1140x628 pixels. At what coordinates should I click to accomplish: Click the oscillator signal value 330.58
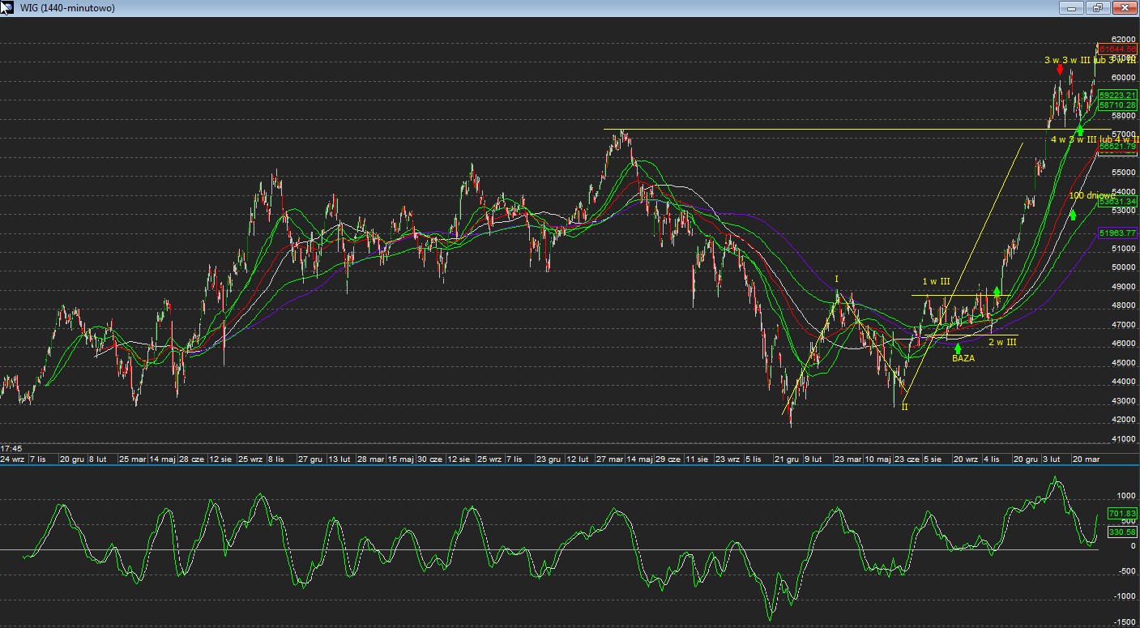(x=1122, y=532)
